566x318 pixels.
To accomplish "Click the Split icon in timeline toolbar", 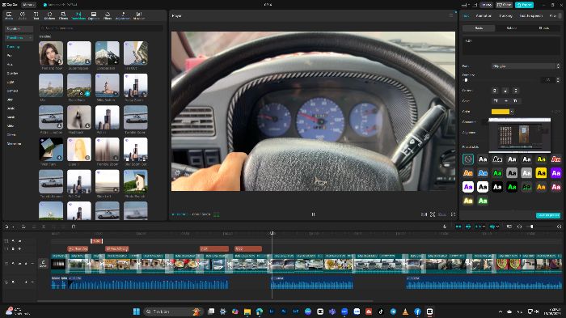I will pos(44,227).
